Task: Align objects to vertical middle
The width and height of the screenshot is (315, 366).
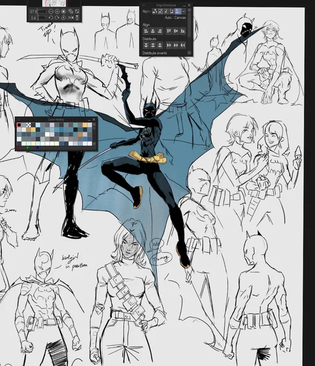Action: (x=176, y=31)
